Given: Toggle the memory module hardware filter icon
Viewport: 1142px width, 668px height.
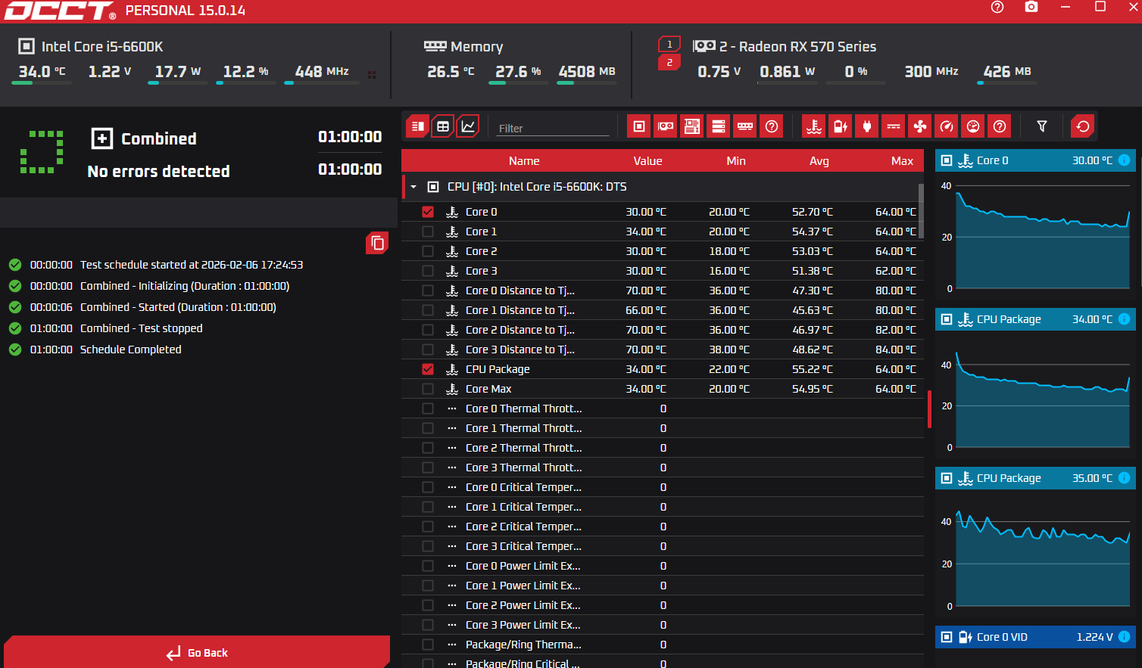Looking at the screenshot, I should tap(745, 126).
